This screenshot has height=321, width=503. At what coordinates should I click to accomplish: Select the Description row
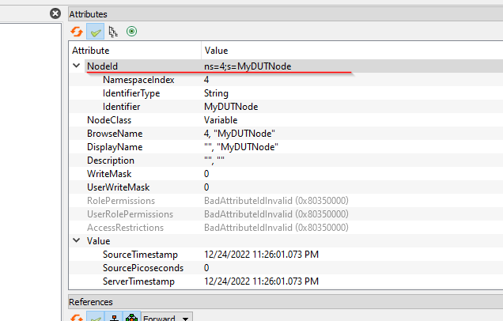[286, 160]
